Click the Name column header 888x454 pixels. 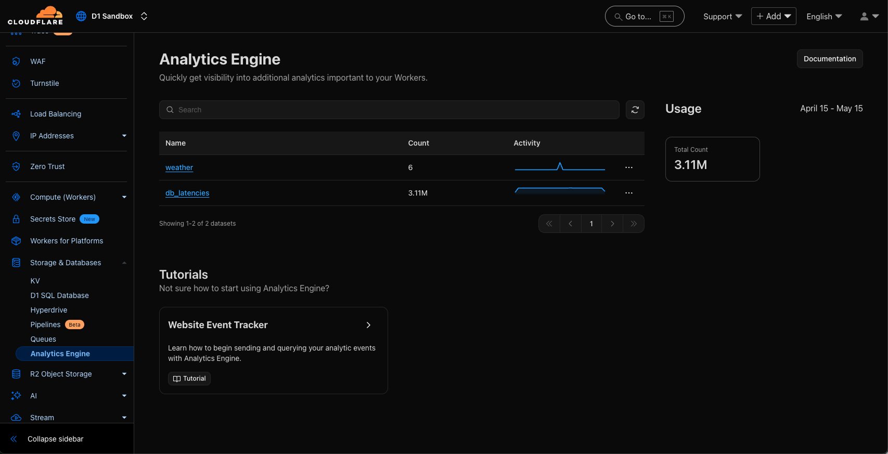click(x=175, y=143)
